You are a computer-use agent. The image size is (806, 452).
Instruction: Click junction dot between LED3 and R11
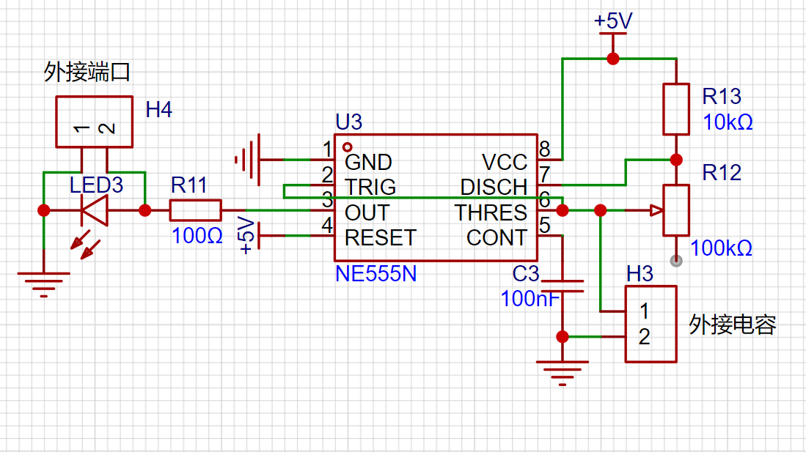[145, 210]
